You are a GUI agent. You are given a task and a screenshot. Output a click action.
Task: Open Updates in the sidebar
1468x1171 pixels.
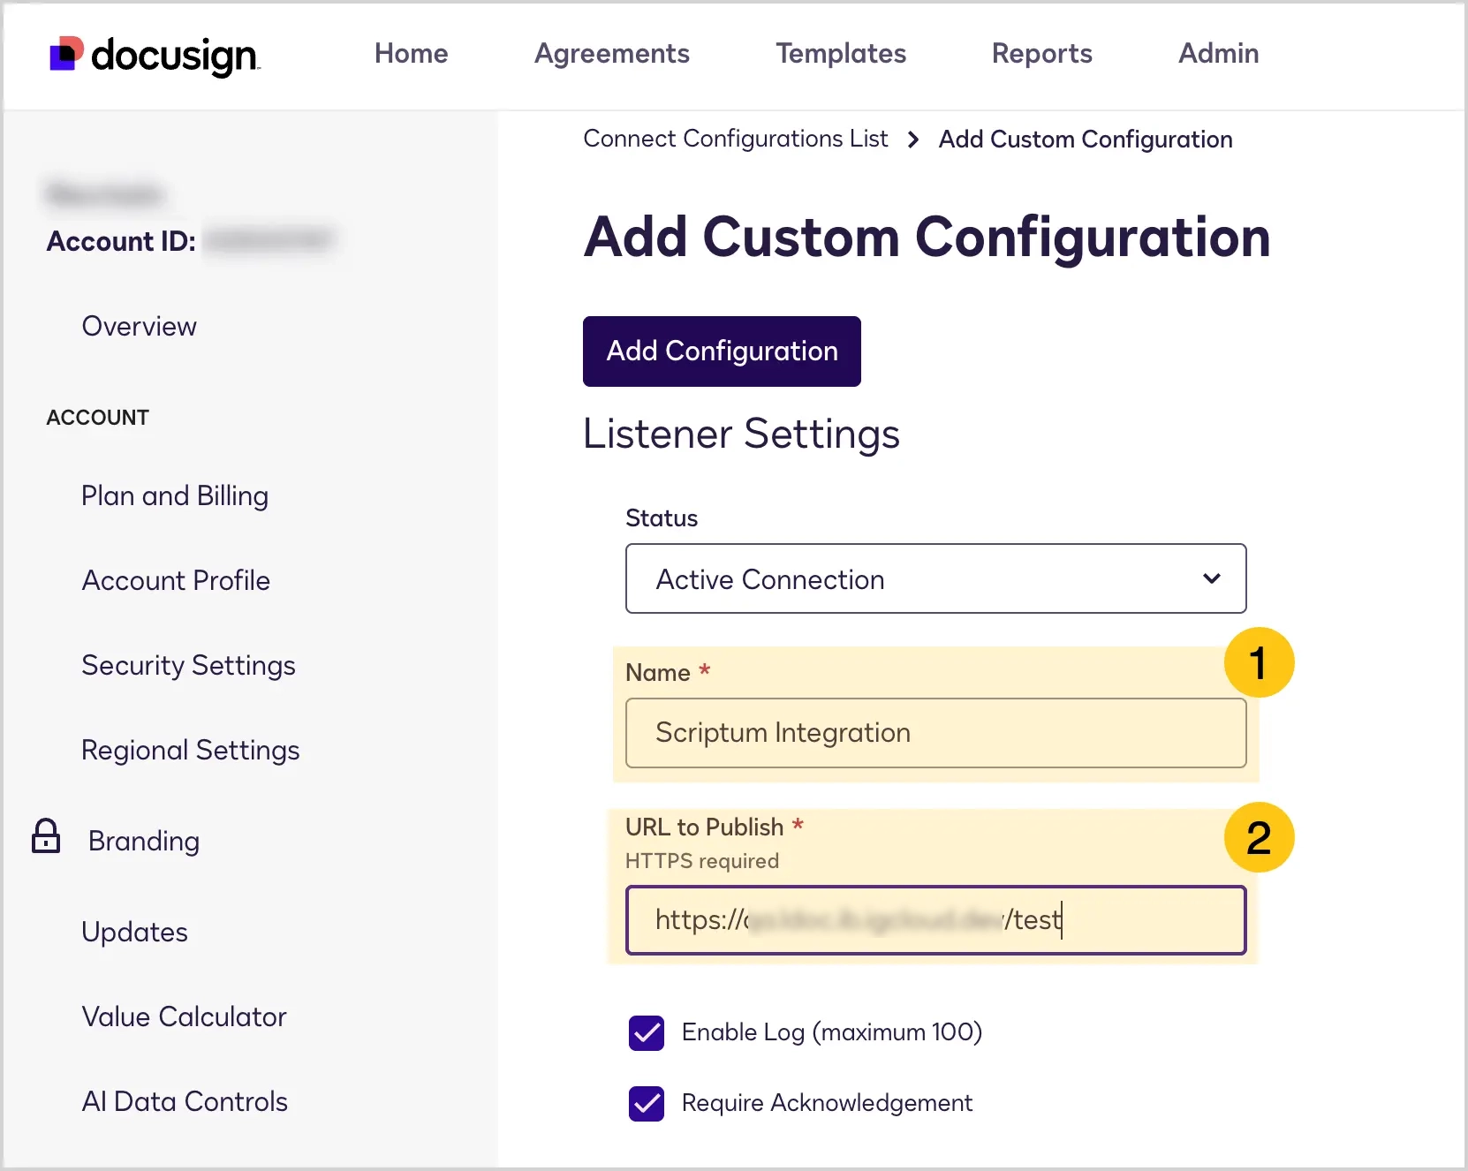(134, 933)
